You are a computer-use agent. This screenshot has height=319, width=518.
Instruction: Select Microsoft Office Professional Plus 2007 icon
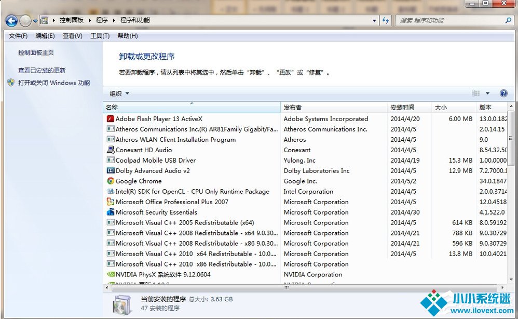tap(111, 202)
